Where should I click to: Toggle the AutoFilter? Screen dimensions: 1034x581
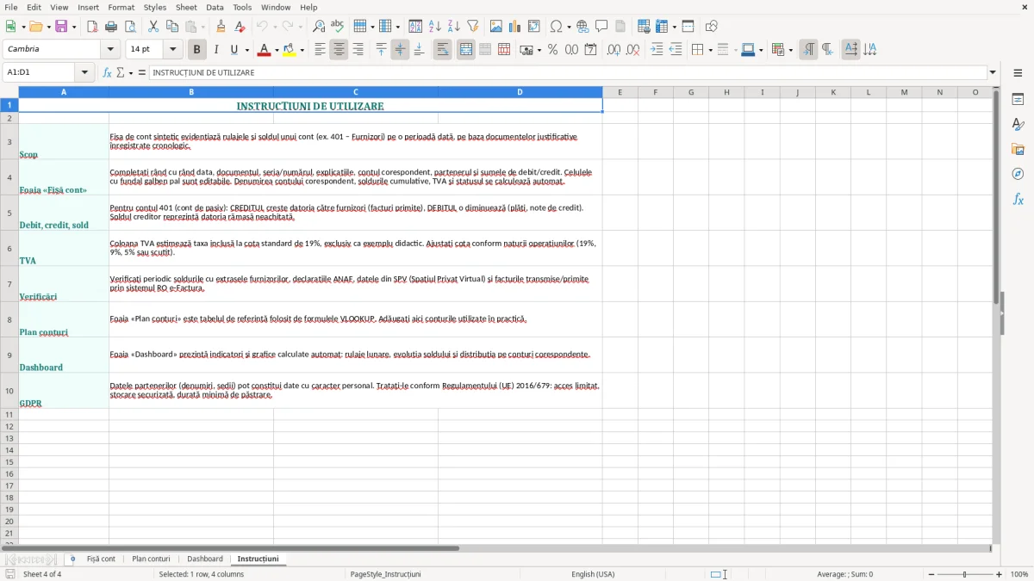coord(473,27)
